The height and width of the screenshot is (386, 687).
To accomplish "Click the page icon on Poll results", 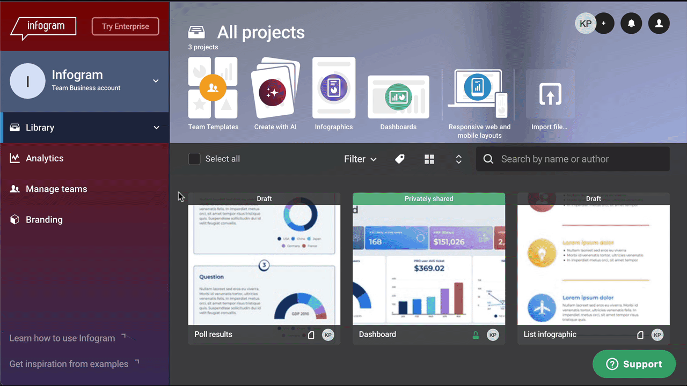I will pos(311,335).
